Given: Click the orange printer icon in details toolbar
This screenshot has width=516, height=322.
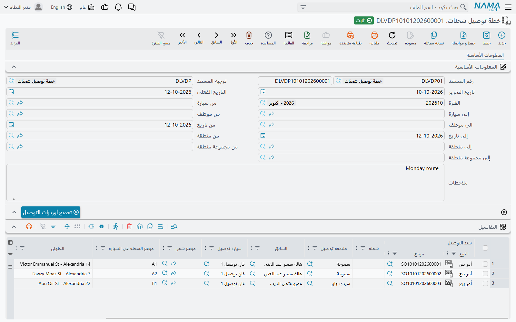Looking at the screenshot, I should 29,227.
